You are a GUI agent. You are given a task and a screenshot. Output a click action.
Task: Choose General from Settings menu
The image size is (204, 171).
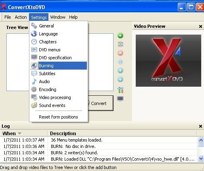[59, 26]
